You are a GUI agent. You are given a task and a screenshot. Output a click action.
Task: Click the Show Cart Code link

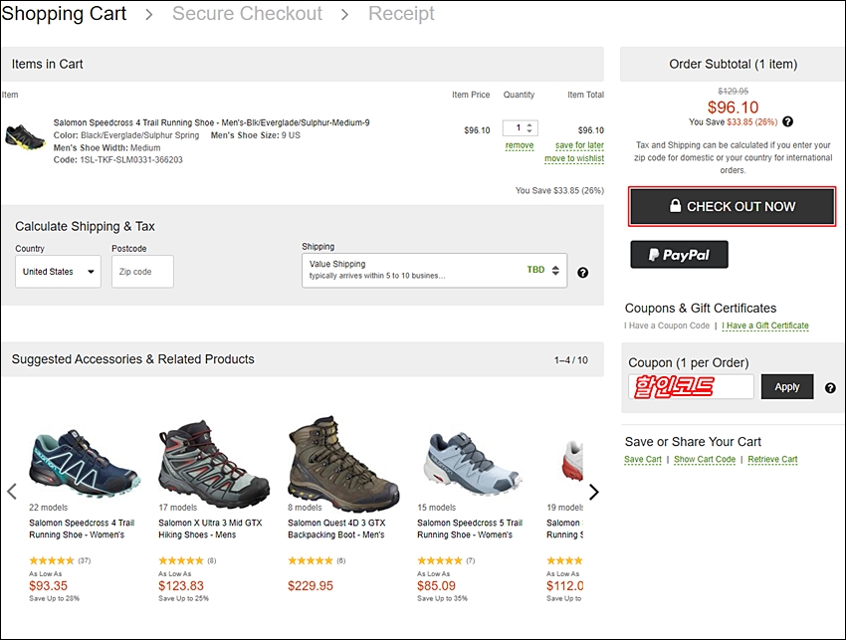tap(704, 459)
